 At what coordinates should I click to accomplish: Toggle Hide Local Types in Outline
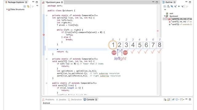pos(183,6)
